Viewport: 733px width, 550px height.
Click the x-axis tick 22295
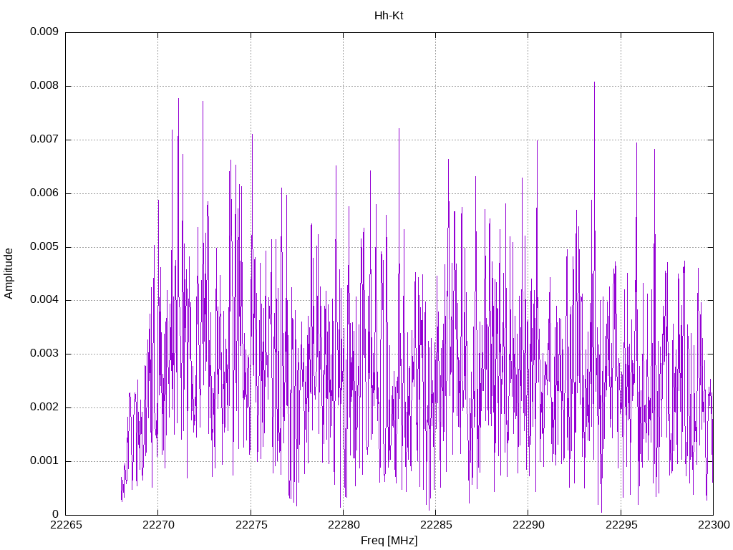point(621,525)
